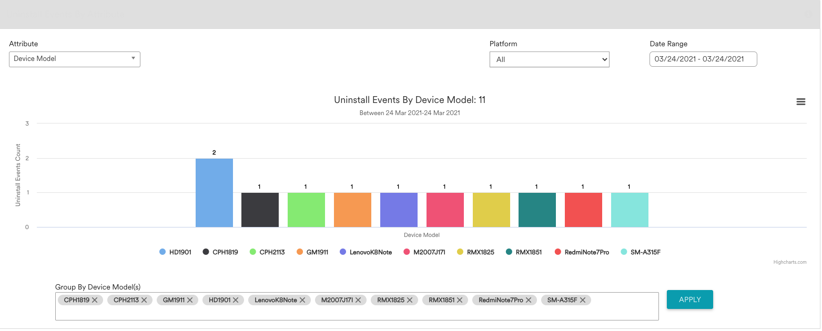
Task: Expand the Platform select box
Action: point(549,59)
